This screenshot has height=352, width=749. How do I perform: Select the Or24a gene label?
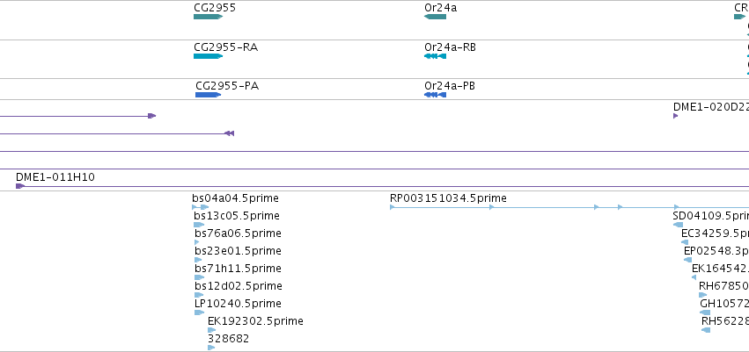click(440, 8)
